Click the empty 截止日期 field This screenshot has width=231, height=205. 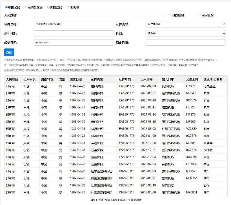[185, 43]
